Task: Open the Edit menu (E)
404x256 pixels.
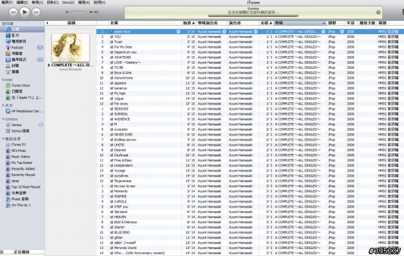Action: [22, 3]
